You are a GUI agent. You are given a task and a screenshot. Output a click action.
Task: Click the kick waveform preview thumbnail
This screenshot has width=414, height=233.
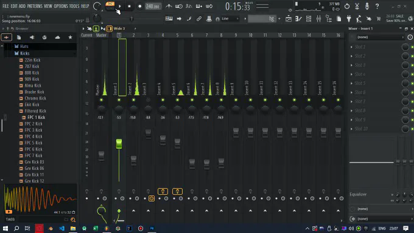40,199
